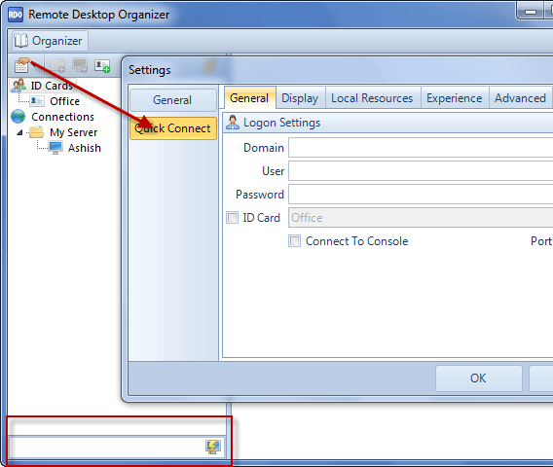Click the quick connect lightning icon
This screenshot has height=467, width=553.
[213, 447]
